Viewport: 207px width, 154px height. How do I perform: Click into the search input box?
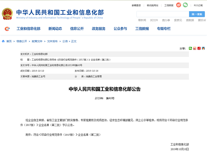coord(163,14)
